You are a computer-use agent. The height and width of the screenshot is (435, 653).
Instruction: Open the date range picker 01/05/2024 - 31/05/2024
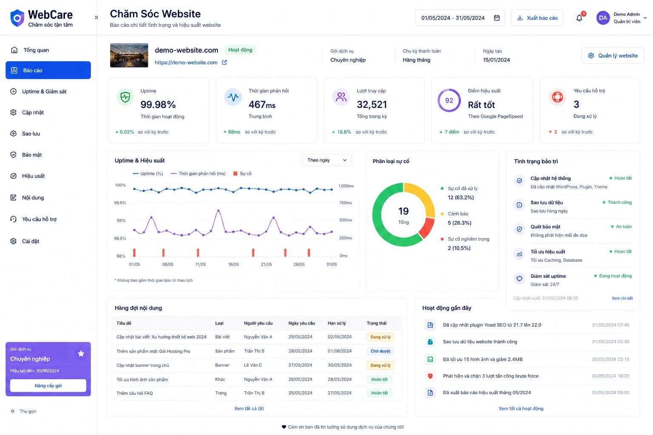click(x=460, y=18)
